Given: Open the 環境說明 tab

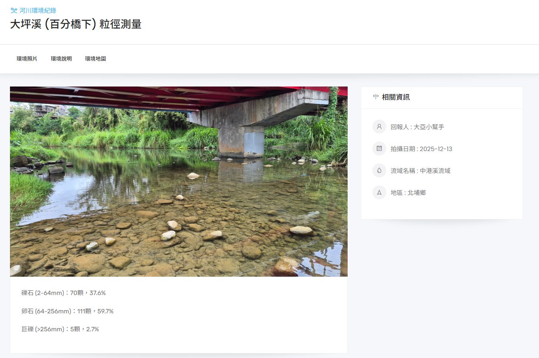Looking at the screenshot, I should tap(61, 59).
